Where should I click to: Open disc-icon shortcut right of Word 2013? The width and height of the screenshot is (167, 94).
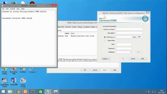[23, 82]
